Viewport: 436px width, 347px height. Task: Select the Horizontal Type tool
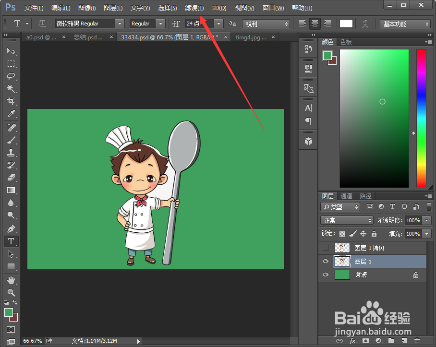11,241
